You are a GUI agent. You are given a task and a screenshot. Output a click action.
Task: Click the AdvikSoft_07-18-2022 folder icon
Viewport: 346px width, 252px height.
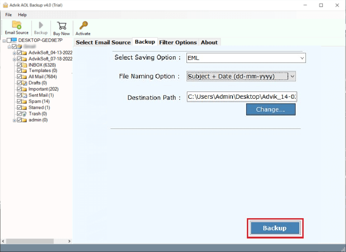pyautogui.click(x=24, y=59)
